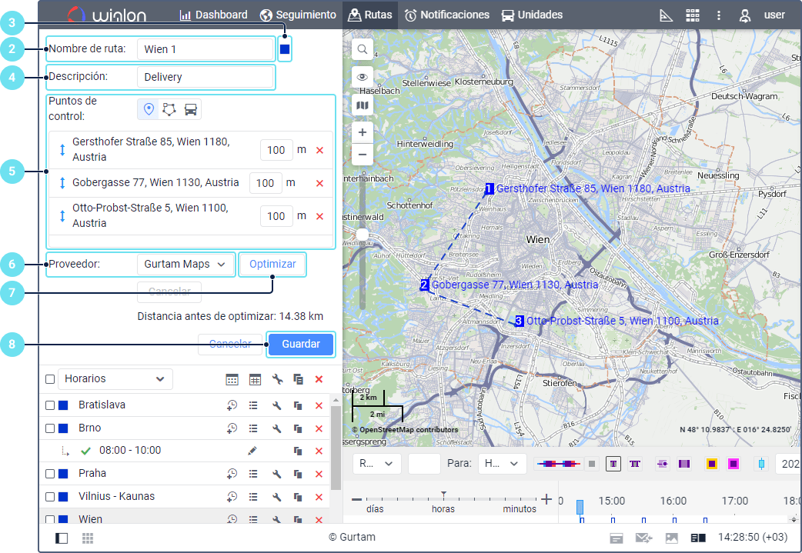Viewport: 802px width, 553px height.
Task: Click the Optimizar button
Action: 272,265
